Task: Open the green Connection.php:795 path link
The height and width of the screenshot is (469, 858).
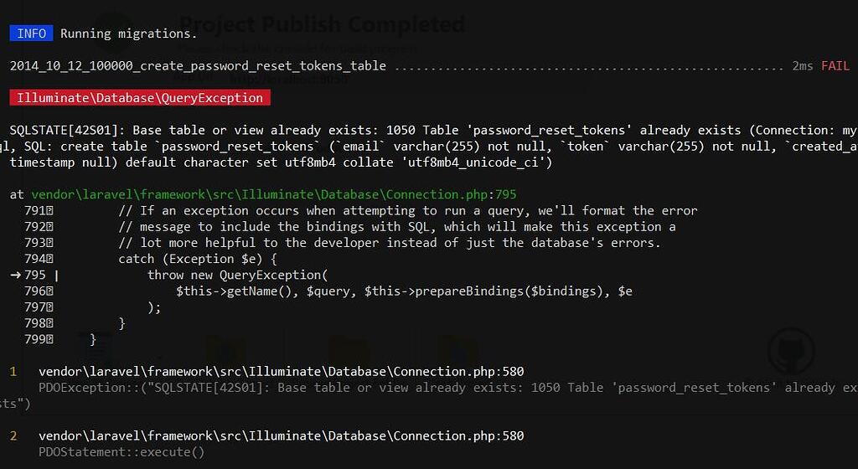Action: (x=274, y=194)
